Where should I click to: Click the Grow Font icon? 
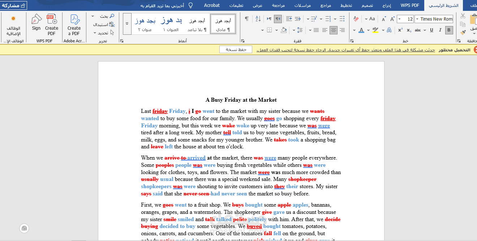[392, 19]
